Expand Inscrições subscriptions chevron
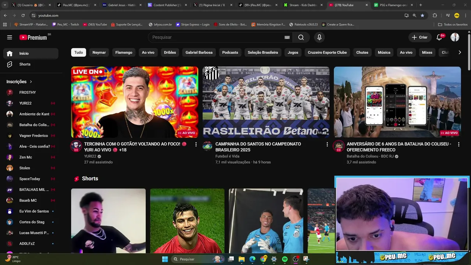This screenshot has height=265, width=471. pos(31,82)
